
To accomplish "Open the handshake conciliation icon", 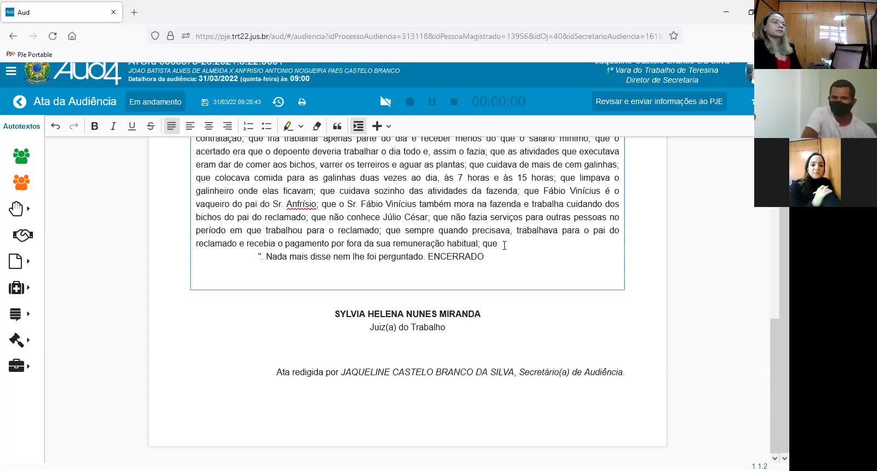I will [22, 235].
